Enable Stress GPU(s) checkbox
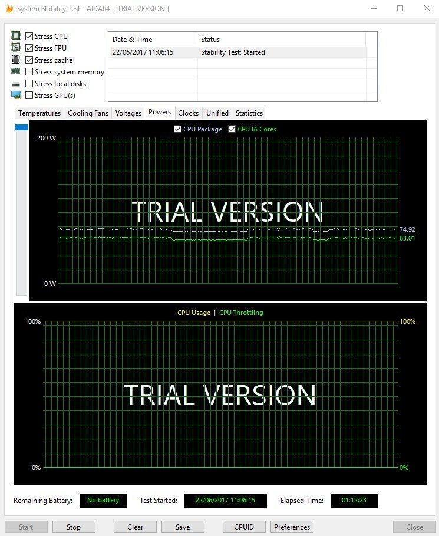Screen dimensions: 439x536 coord(29,96)
